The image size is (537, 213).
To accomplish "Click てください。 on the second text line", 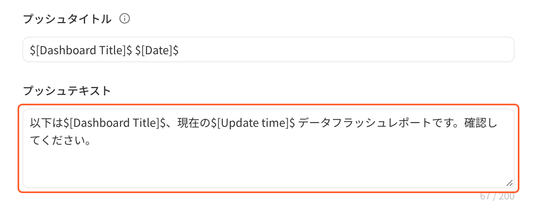I will coord(60,141).
